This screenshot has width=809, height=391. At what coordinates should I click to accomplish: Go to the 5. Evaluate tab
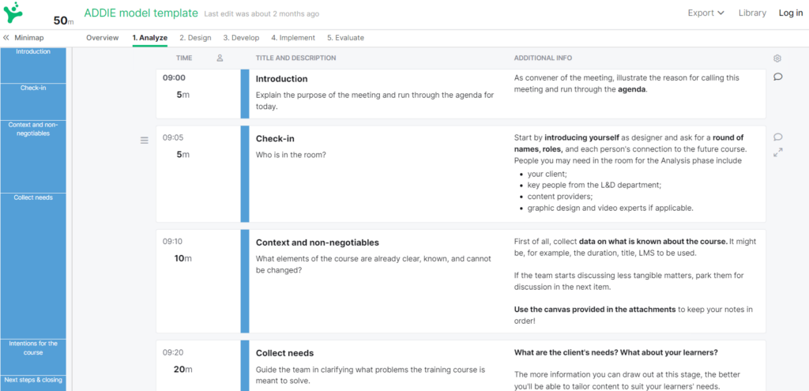(x=345, y=38)
